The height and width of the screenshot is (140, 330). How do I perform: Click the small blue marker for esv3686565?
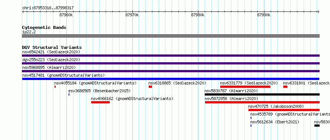(x=69, y=94)
